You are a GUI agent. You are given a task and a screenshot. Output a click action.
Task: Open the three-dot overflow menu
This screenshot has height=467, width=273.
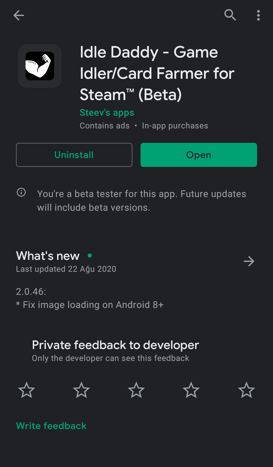[x=258, y=15]
